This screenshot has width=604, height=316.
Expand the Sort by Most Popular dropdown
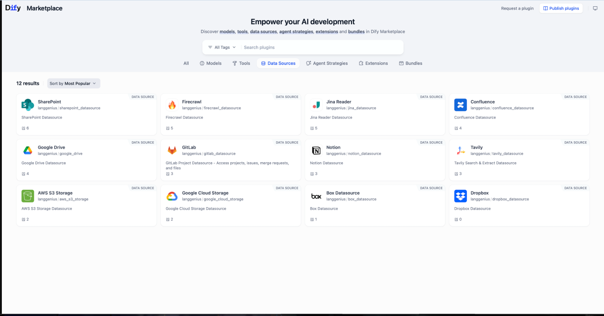73,83
